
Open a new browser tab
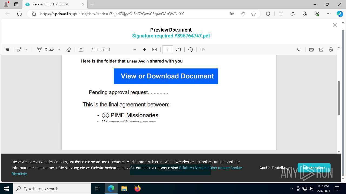[x=92, y=4]
